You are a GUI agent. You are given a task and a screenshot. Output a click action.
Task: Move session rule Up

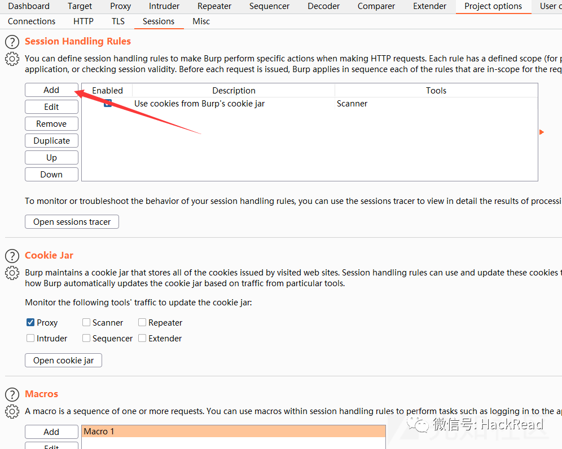(x=51, y=157)
